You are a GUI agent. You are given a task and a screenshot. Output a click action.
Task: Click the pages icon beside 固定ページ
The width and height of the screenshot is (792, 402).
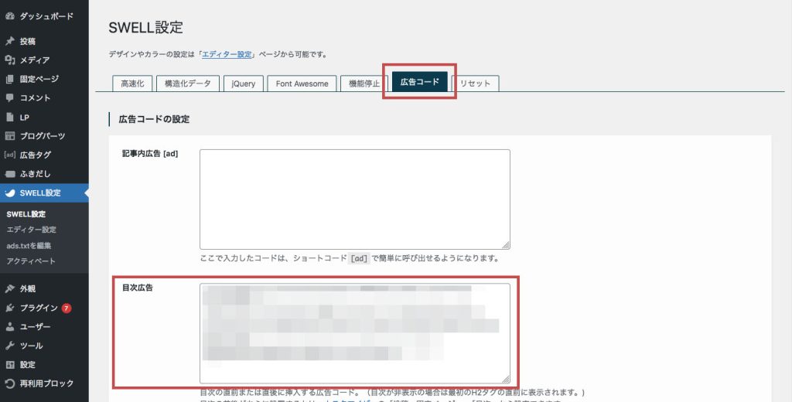[9, 79]
